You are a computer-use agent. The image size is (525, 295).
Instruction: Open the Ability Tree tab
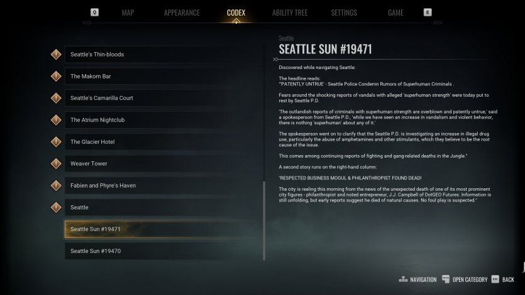[290, 13]
